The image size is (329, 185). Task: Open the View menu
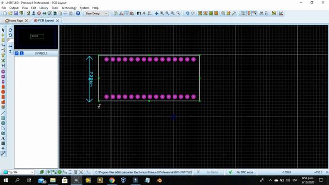[25, 8]
